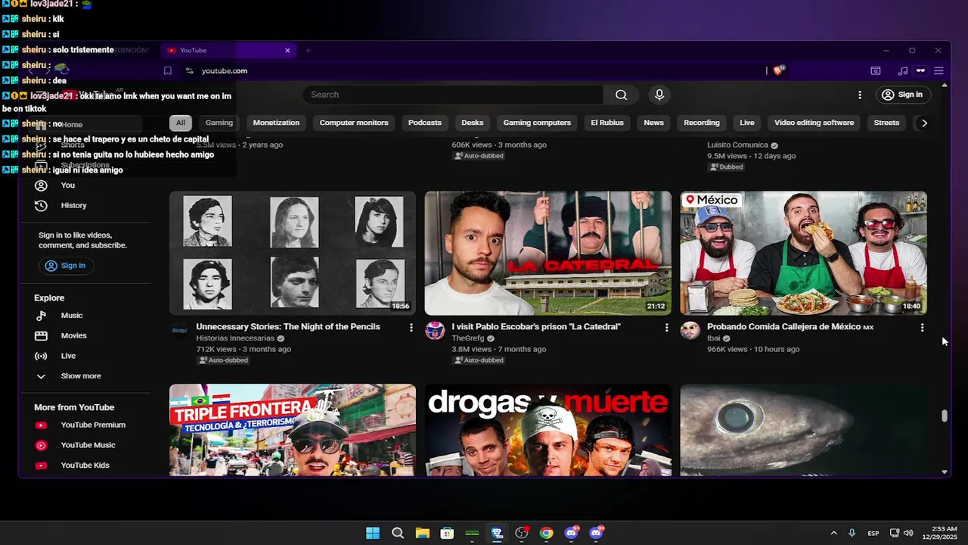Select the Desks filter chip

pos(472,123)
